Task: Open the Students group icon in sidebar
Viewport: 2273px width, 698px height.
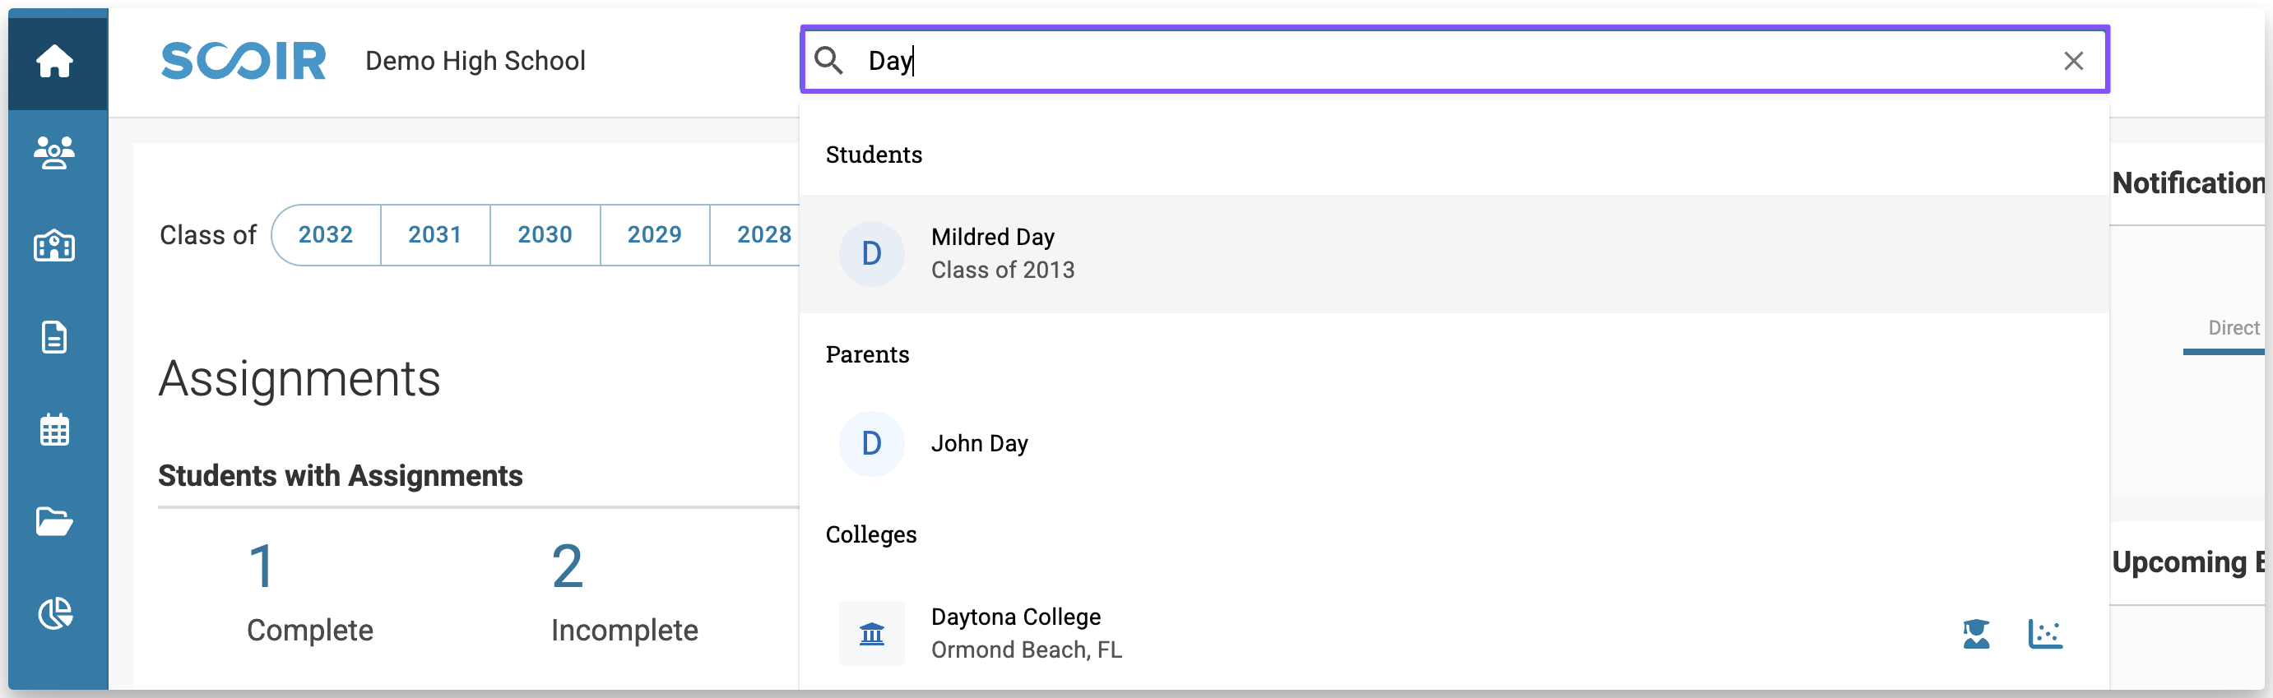Action: pyautogui.click(x=55, y=154)
